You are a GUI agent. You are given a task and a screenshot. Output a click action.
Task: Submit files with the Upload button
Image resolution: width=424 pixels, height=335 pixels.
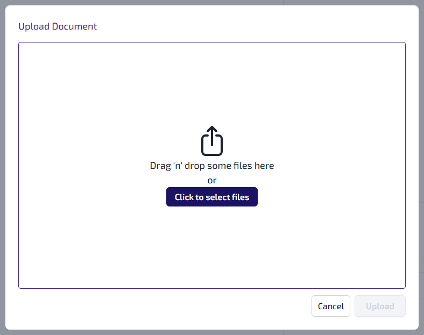pos(380,306)
